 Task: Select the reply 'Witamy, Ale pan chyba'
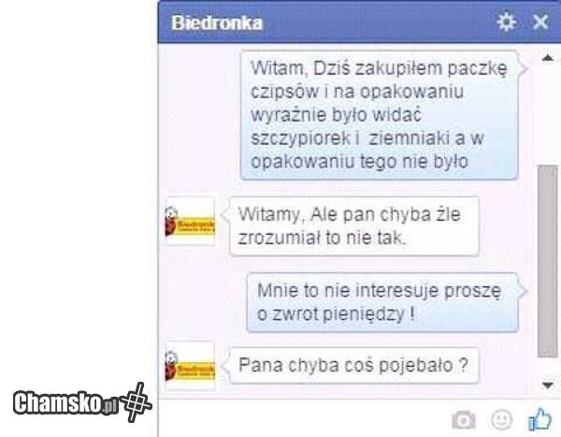click(x=354, y=226)
